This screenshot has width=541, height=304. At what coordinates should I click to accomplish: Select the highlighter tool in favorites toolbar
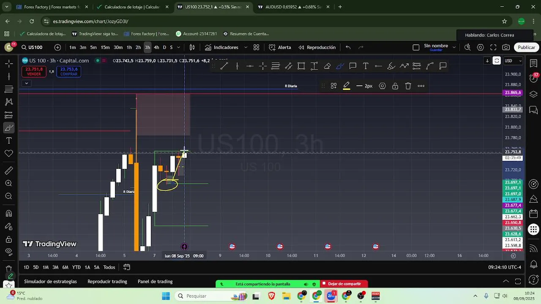pos(391,66)
